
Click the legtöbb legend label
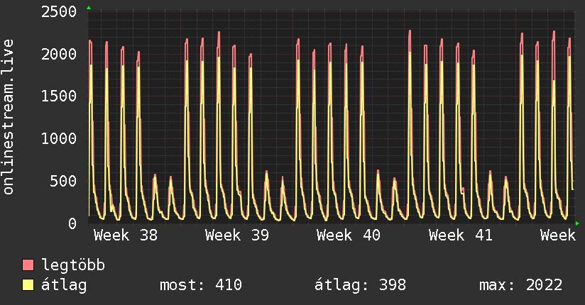(x=73, y=265)
